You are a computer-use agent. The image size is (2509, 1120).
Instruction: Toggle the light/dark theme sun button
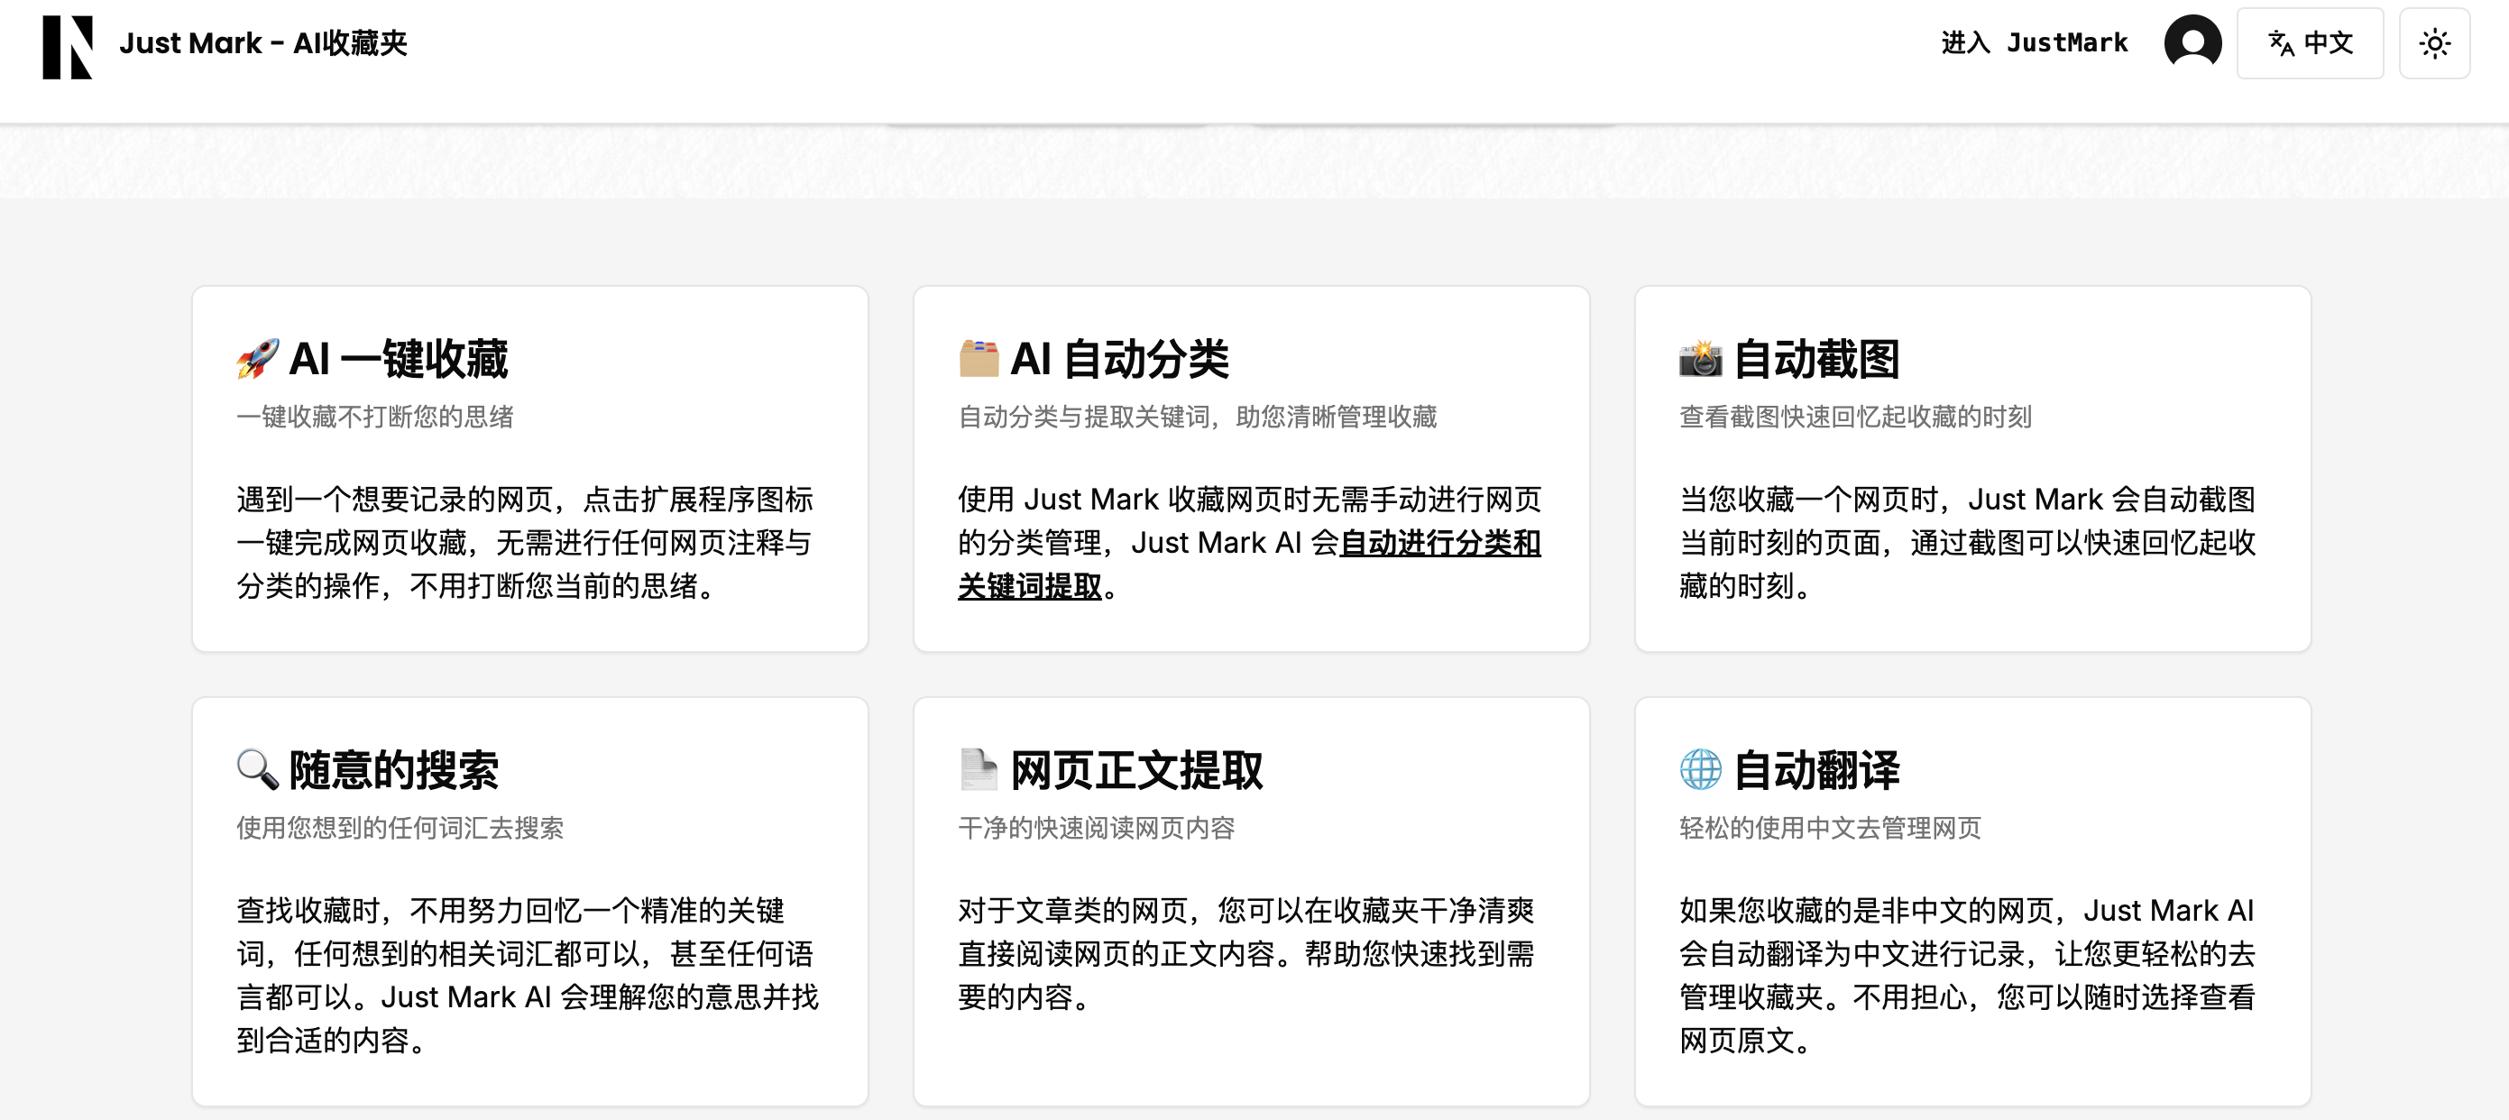2433,43
